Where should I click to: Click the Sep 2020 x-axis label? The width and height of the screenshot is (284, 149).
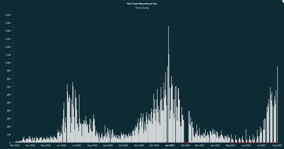point(108,146)
